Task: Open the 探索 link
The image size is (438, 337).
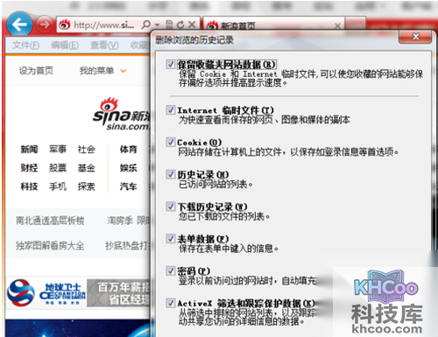Action: point(86,186)
